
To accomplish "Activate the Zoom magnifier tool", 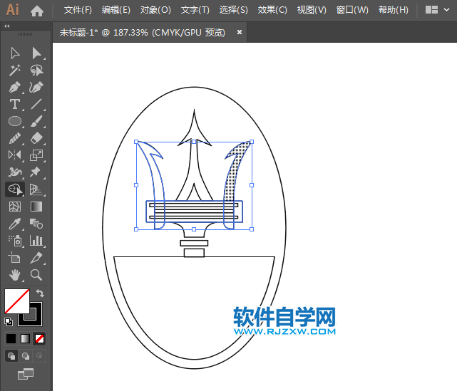I will [x=36, y=275].
